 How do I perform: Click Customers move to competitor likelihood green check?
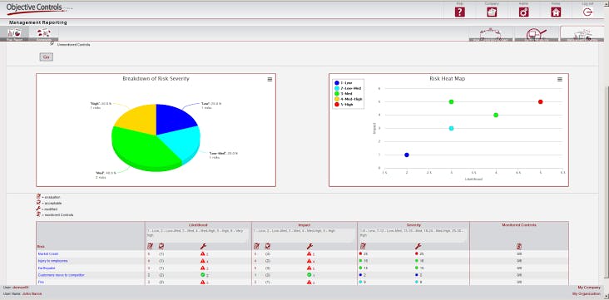pyautogui.click(x=202, y=275)
